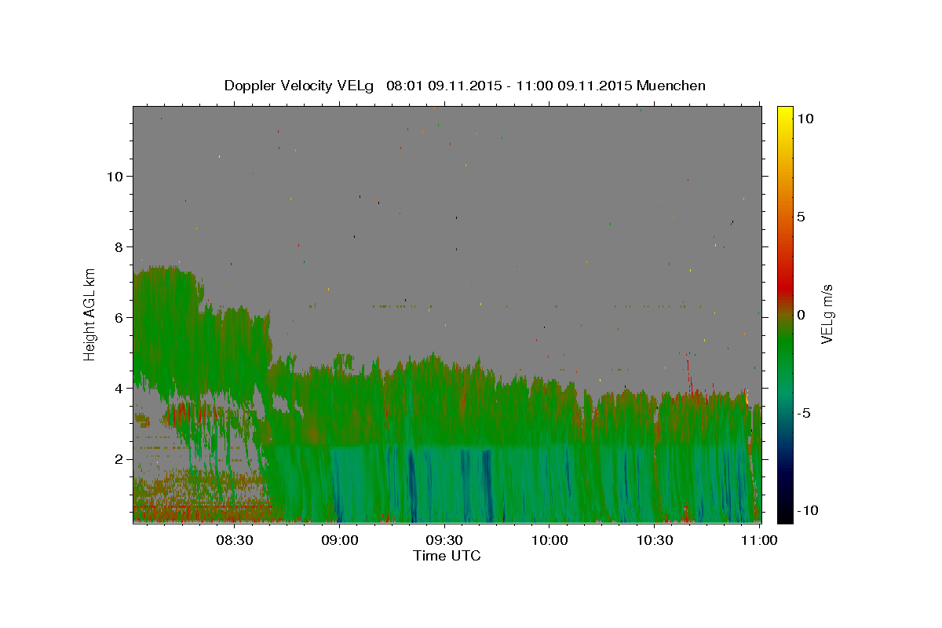Click the plot title 'Doppler Velocity VELg'
This screenshot has height=628, width=942.
point(300,86)
